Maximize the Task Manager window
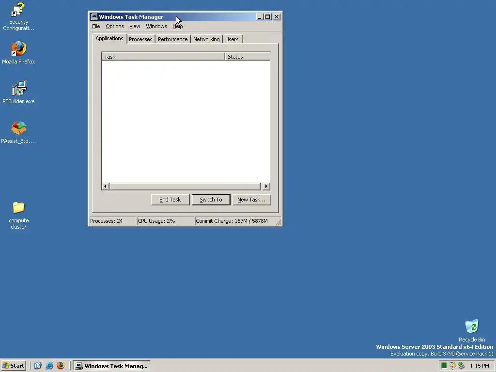The height and width of the screenshot is (372, 496). (x=267, y=17)
